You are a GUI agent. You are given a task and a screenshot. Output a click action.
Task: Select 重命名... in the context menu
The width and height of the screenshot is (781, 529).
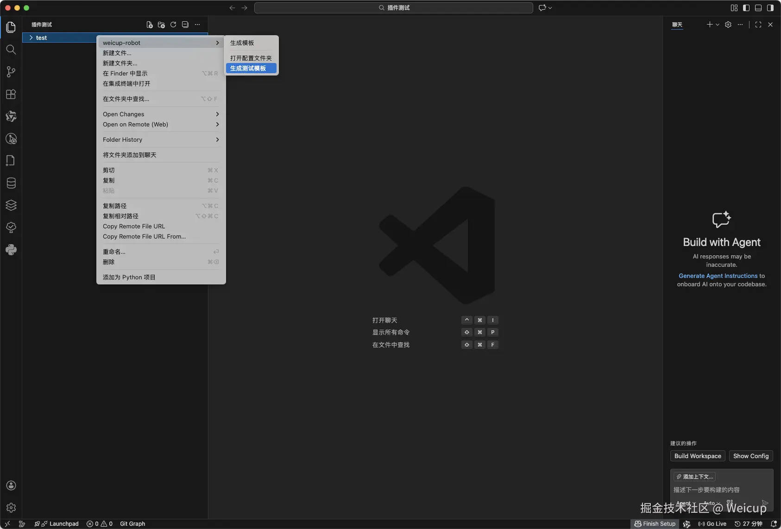pyautogui.click(x=161, y=252)
